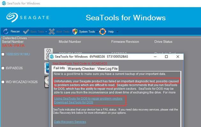Click the SeaTools icon in the dialog title bar
This screenshot has height=127, width=201.
(x=52, y=57)
